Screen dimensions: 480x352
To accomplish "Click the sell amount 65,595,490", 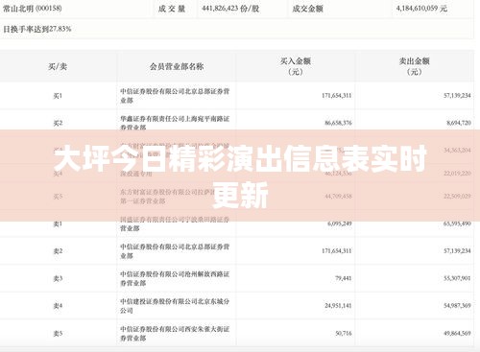I will pyautogui.click(x=457, y=223).
